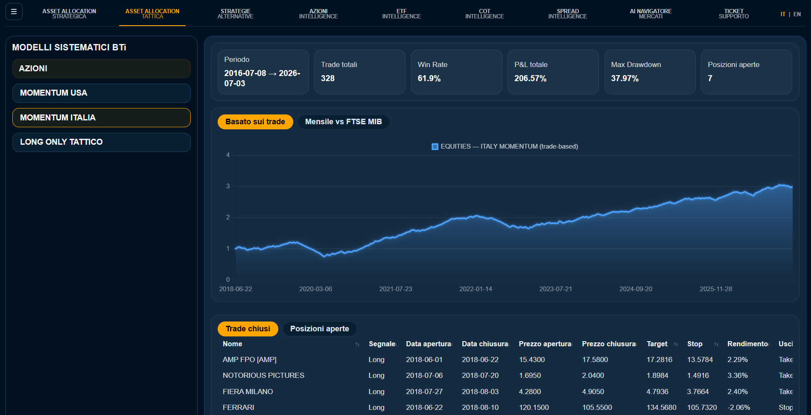Click the NOTORIOUS PICTURES row name
This screenshot has height=415, width=811.
[x=263, y=376]
